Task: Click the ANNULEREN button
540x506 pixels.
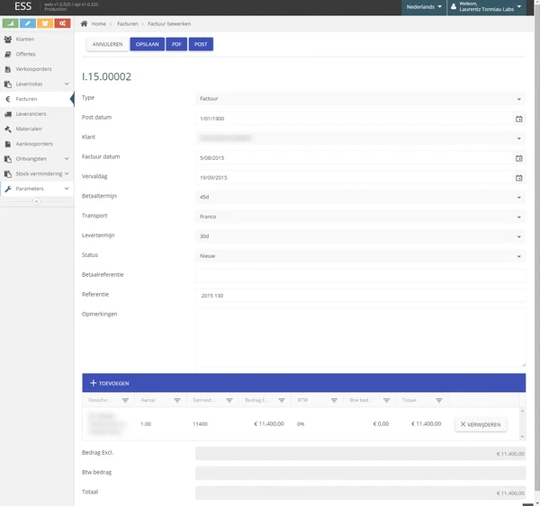Action: point(107,44)
